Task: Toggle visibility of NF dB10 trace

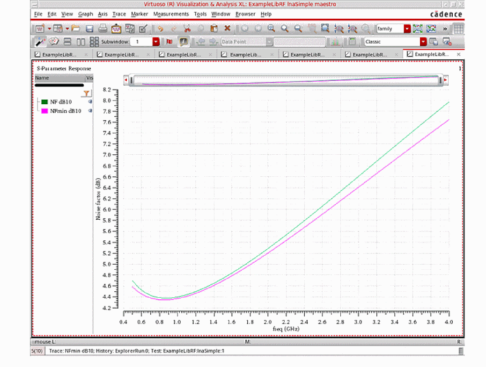Action: point(90,101)
